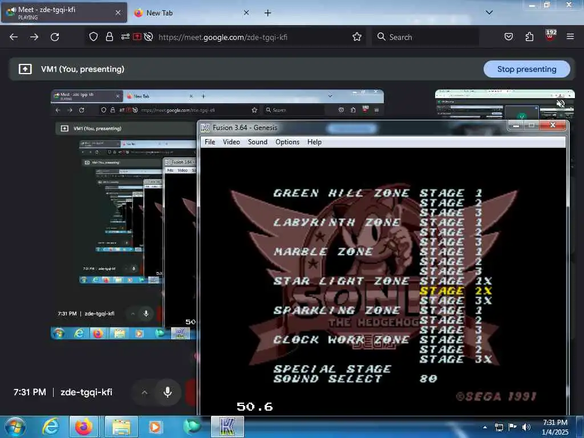Click the Firefox Search box
The width and height of the screenshot is (584, 438).
coord(425,37)
